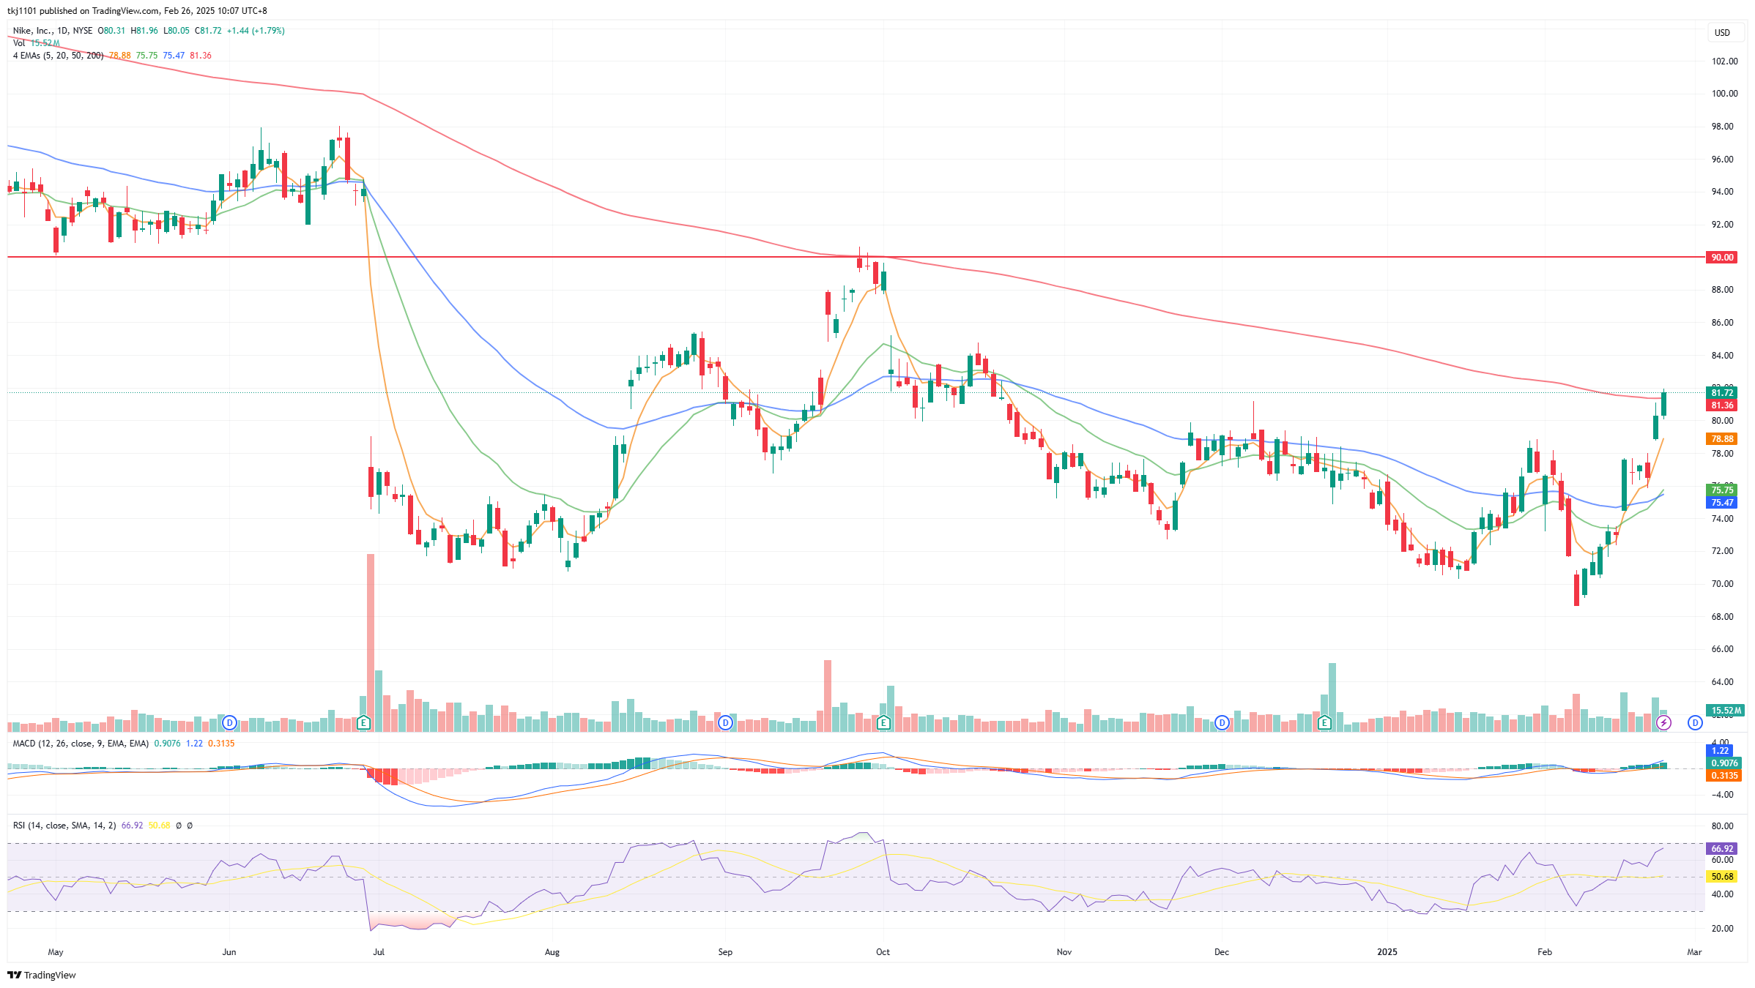Image resolution: width=1755 pixels, height=988 pixels.
Task: Click the 102.00 price axis label
Action: click(1724, 61)
